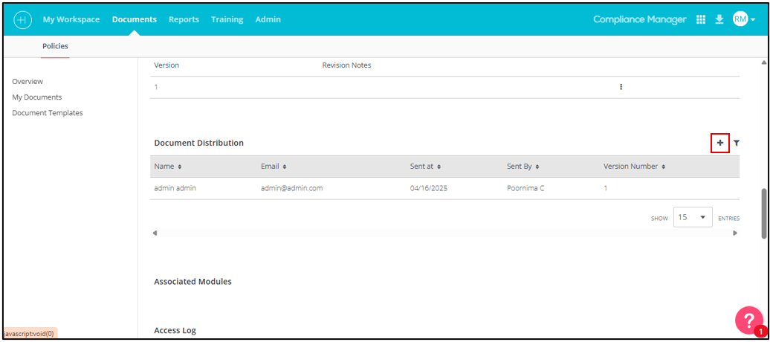Click the Version column header above the version row

pos(166,65)
